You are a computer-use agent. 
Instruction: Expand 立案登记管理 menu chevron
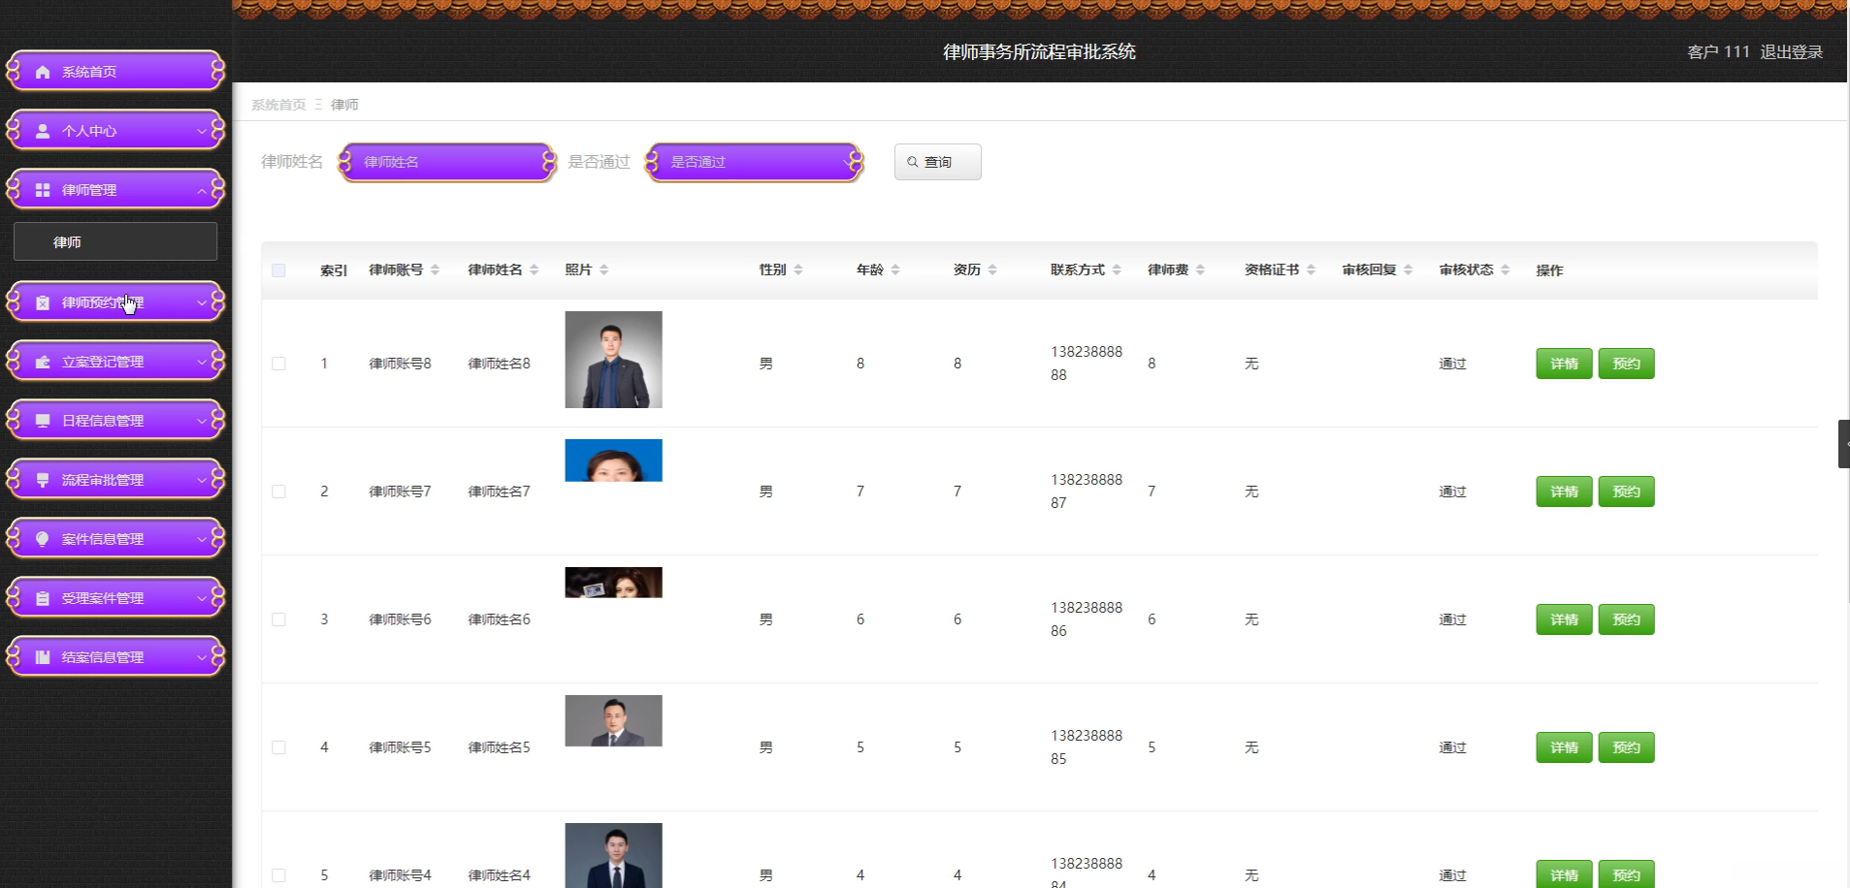click(x=202, y=362)
